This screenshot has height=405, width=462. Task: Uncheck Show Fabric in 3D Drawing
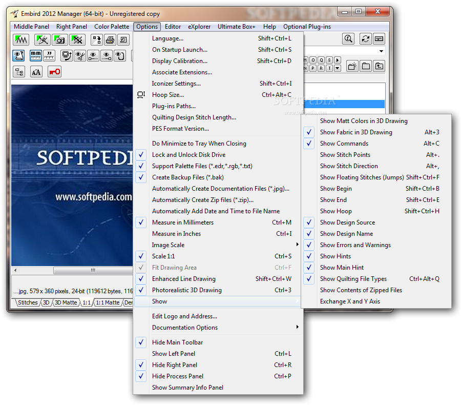tap(376, 132)
